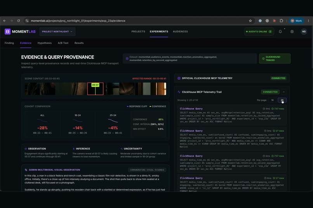This screenshot has width=313, height=208.
Task: Open the Work profile chip in Chrome
Action: [x=296, y=21]
